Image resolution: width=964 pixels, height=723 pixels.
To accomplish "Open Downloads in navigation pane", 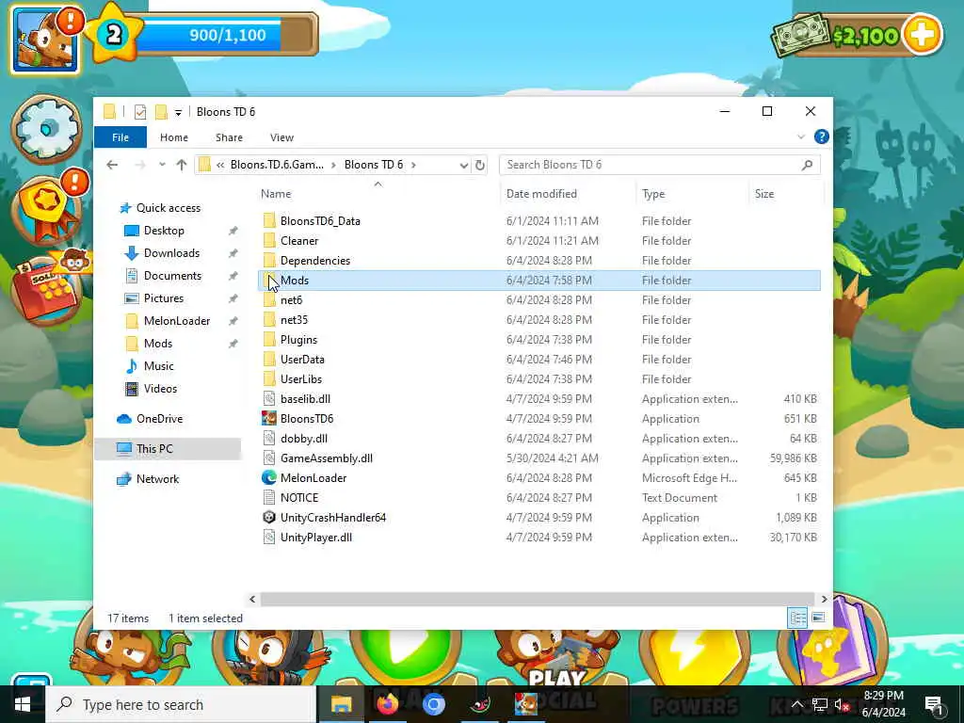I will (171, 253).
